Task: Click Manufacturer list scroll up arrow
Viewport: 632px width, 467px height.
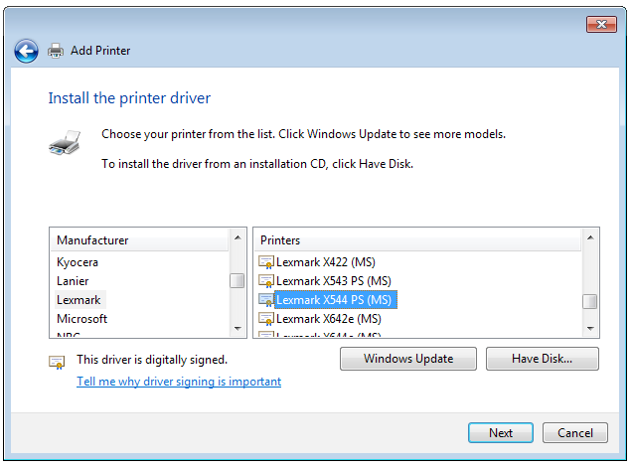Action: click(237, 237)
